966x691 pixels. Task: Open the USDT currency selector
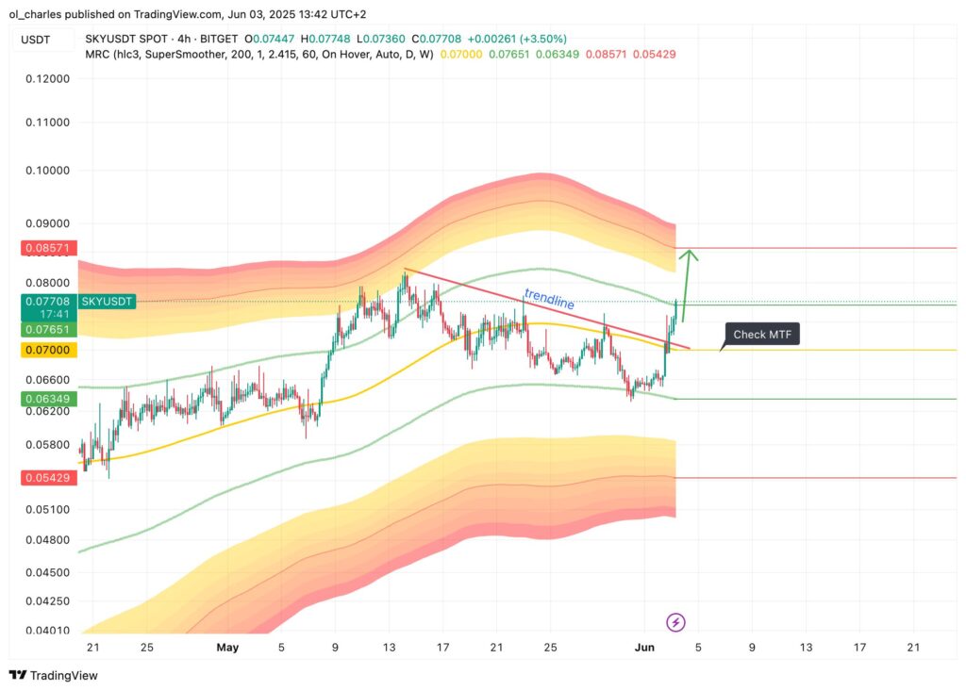(x=35, y=41)
